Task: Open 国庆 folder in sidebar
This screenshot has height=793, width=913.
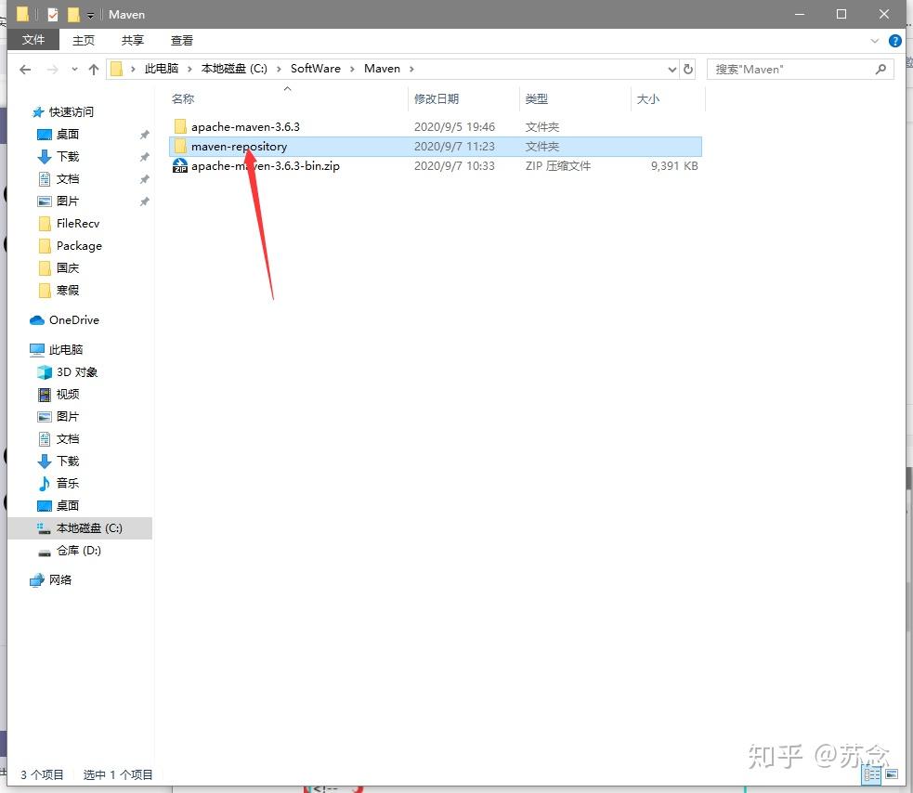Action: tap(68, 267)
